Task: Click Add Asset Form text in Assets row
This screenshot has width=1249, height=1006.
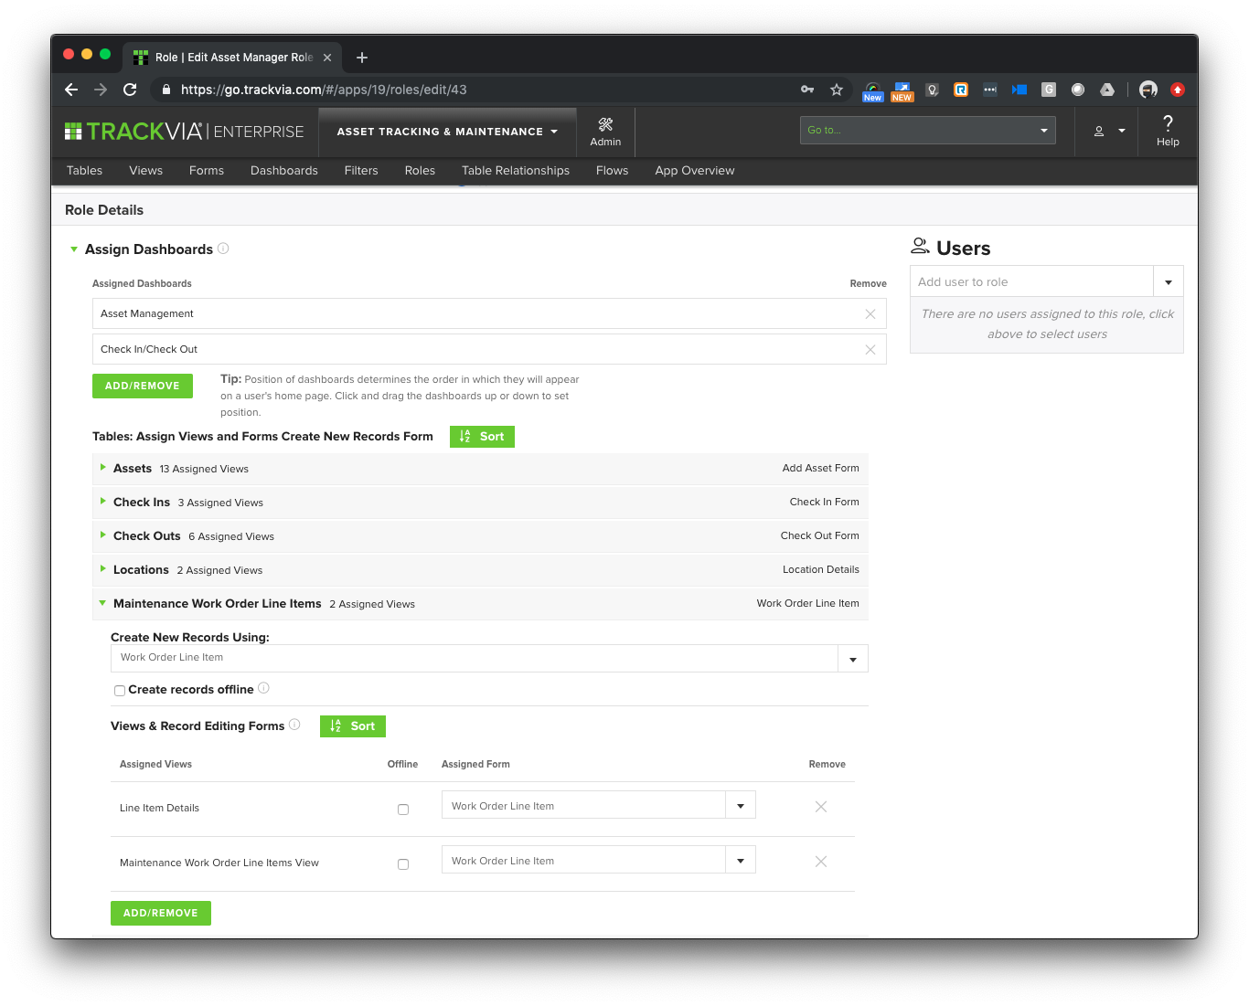Action: 821,468
